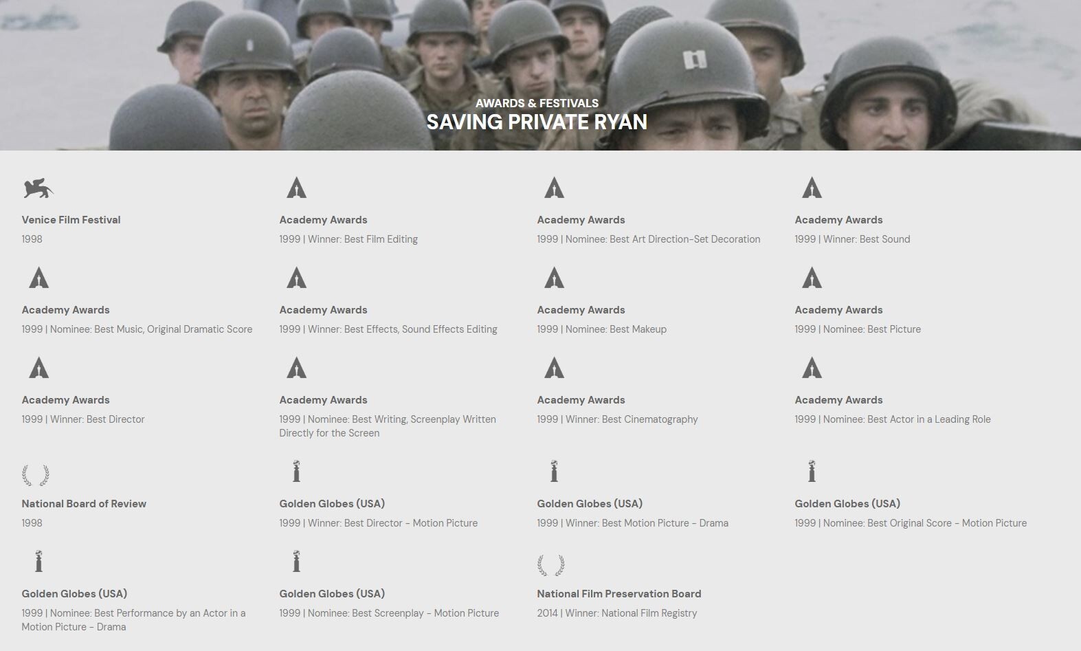
Task: Click the AWARDS & FESTIVALS header text
Action: tap(537, 103)
